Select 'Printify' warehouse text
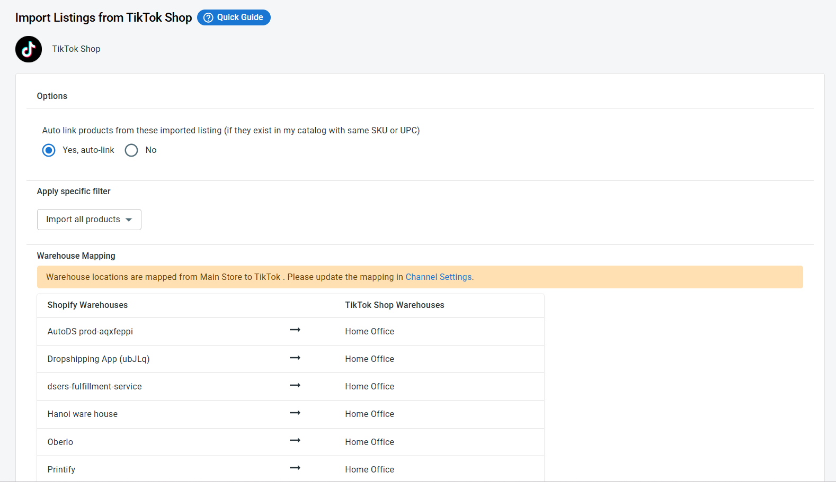This screenshot has height=482, width=836. click(61, 470)
